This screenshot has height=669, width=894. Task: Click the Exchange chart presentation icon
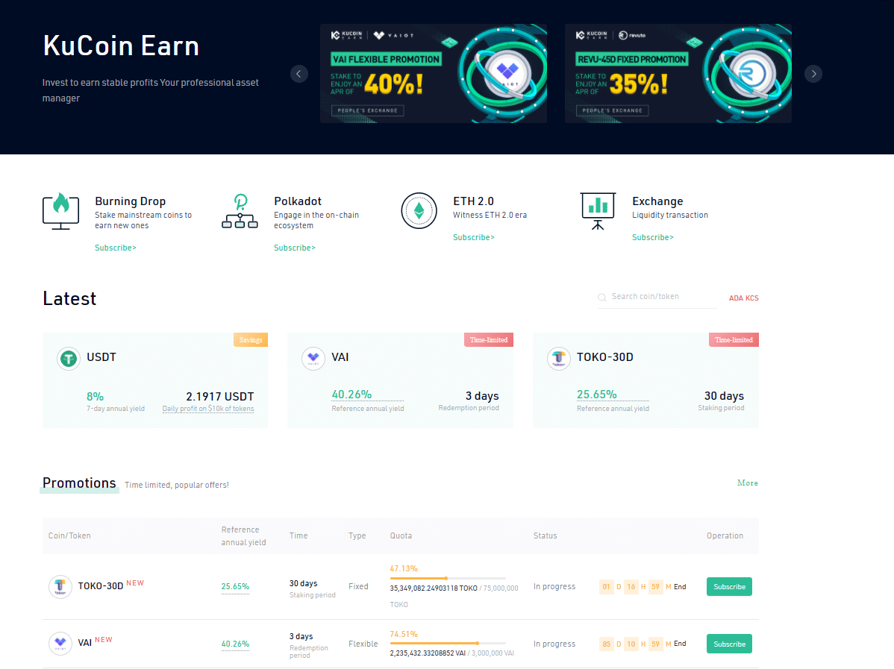[x=598, y=211]
